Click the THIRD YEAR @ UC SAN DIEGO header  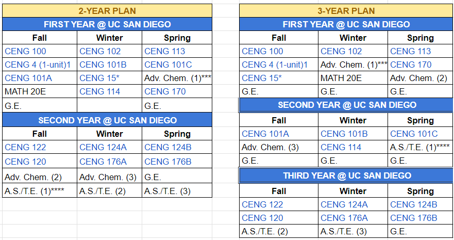346,175
